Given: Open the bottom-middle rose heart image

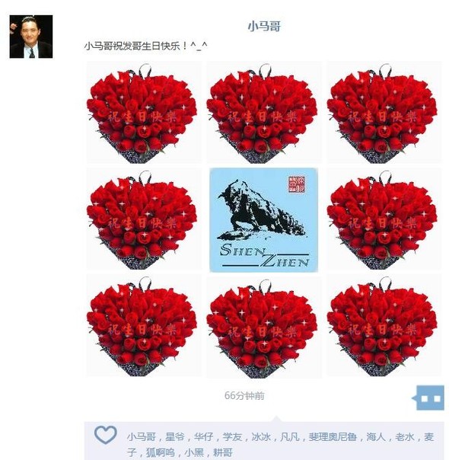Looking at the screenshot, I should coord(264,327).
